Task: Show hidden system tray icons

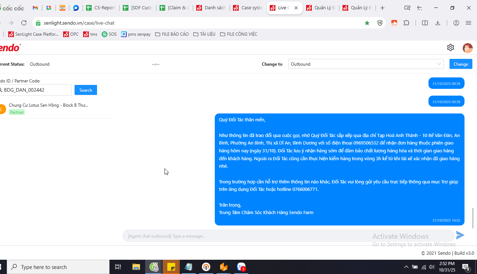Action: pyautogui.click(x=406, y=267)
